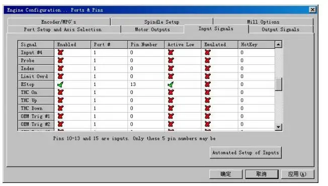
Task: Switch to the Output Signals tab
Action: pos(281,30)
